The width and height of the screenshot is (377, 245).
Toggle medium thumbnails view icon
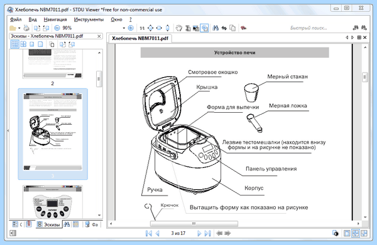point(23,44)
